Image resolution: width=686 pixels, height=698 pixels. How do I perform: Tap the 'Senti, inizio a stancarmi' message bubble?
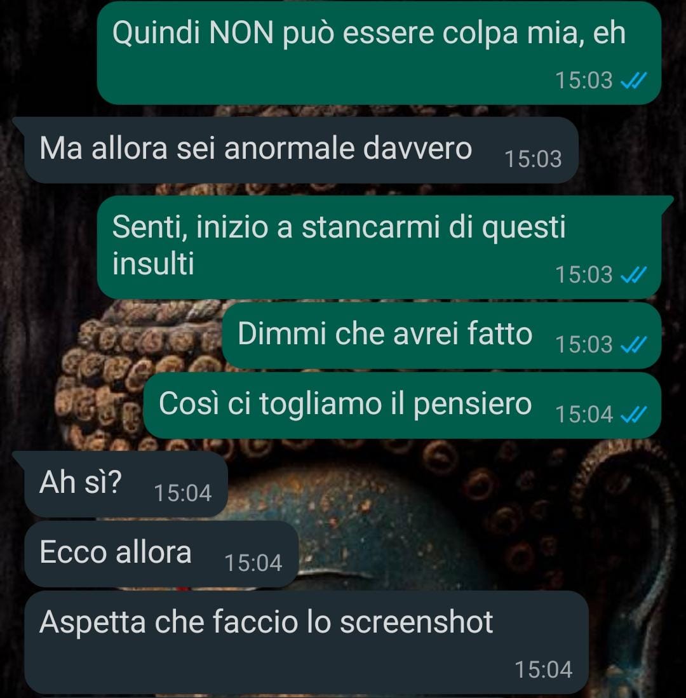(379, 247)
